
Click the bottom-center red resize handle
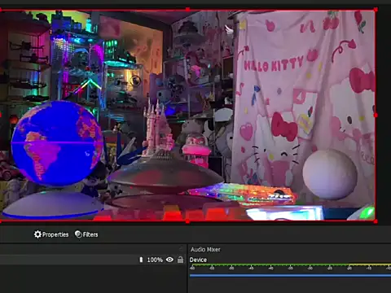pyautogui.click(x=187, y=221)
